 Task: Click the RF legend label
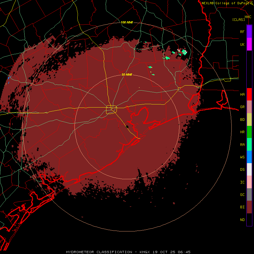[x=242, y=32]
